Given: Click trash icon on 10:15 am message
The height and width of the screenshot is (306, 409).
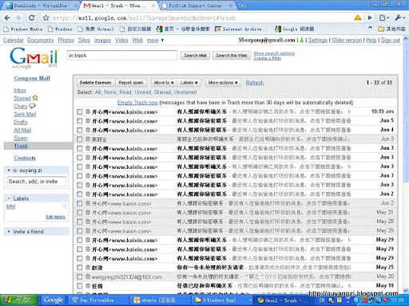Looking at the screenshot, I should (88, 112).
